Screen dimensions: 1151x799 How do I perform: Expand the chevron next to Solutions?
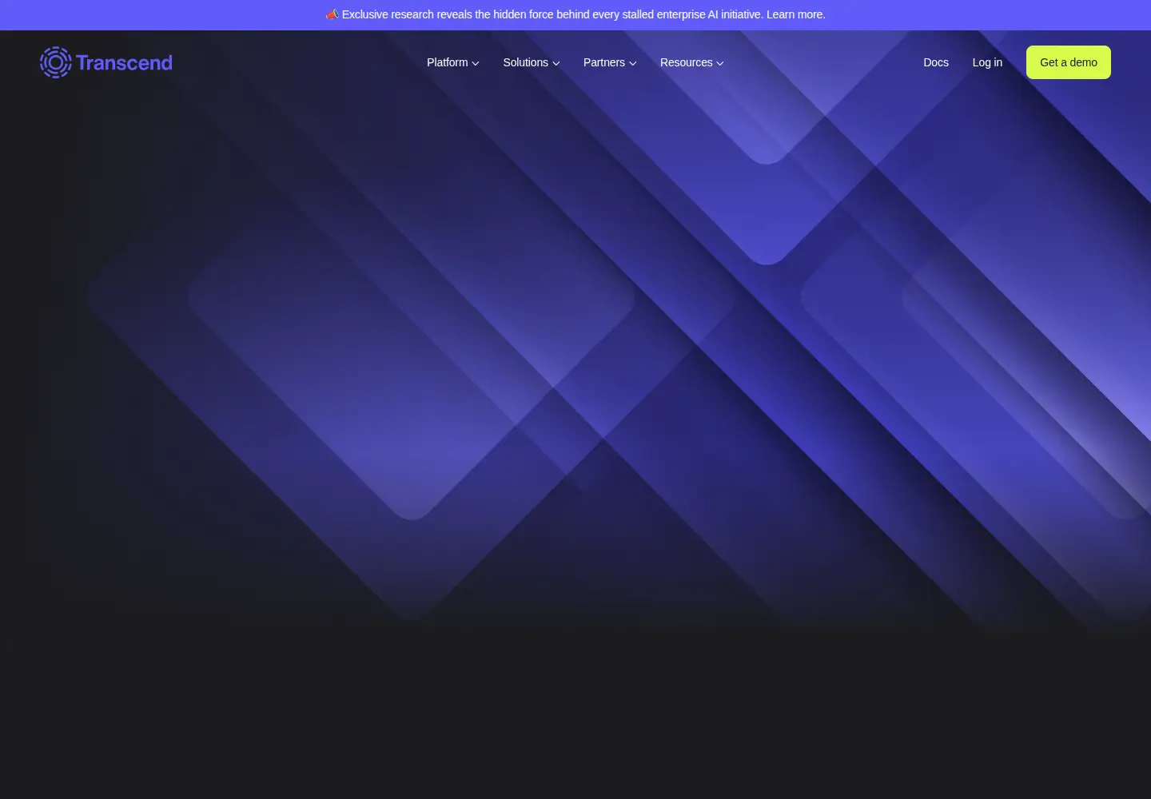(556, 63)
